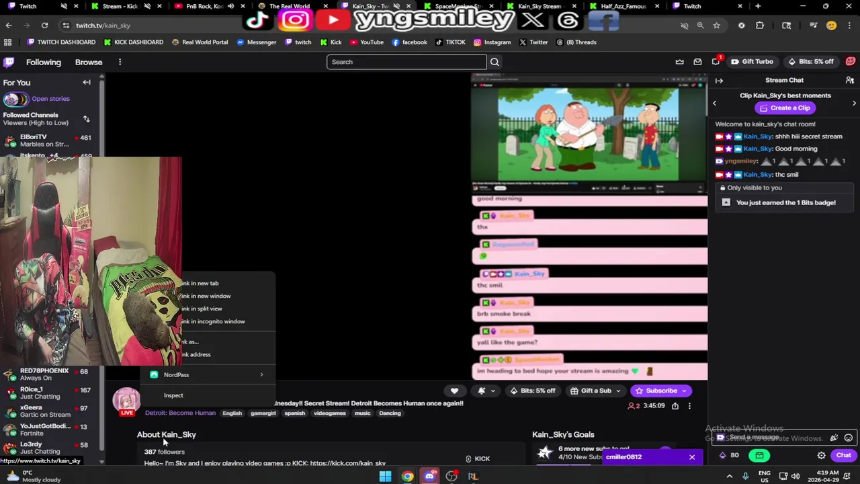Image resolution: width=860 pixels, height=484 pixels.
Task: Select open link in split view
Action: click(227, 309)
